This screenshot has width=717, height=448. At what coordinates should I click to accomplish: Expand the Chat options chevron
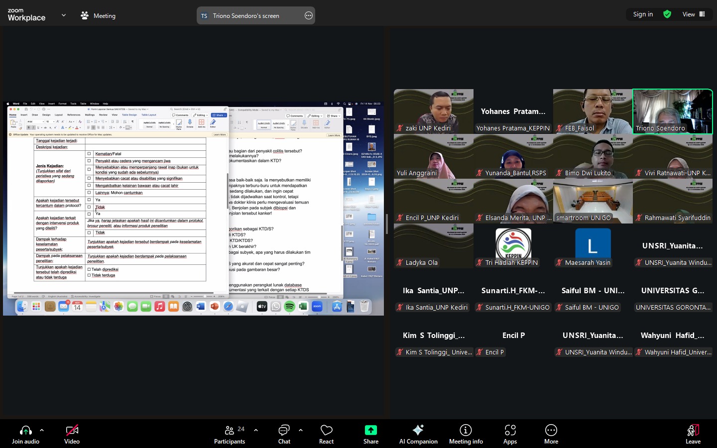click(x=301, y=430)
